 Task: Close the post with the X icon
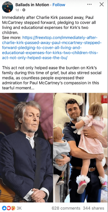pos(101,4)
